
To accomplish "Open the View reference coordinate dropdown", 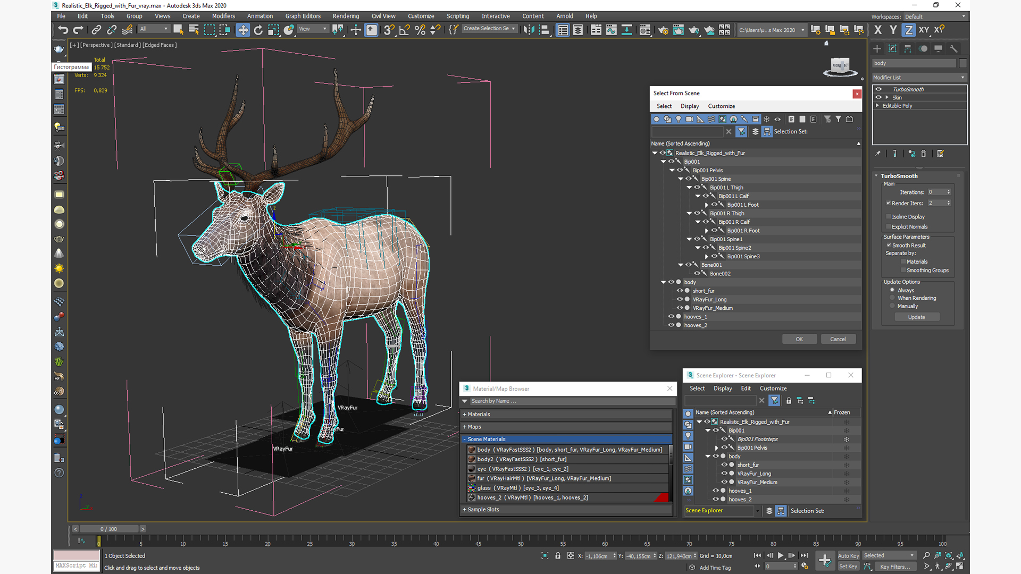I will 313,29.
